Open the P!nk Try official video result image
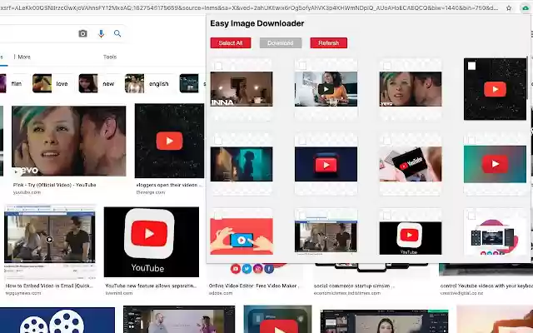The width and height of the screenshot is (533, 333). coord(68,141)
